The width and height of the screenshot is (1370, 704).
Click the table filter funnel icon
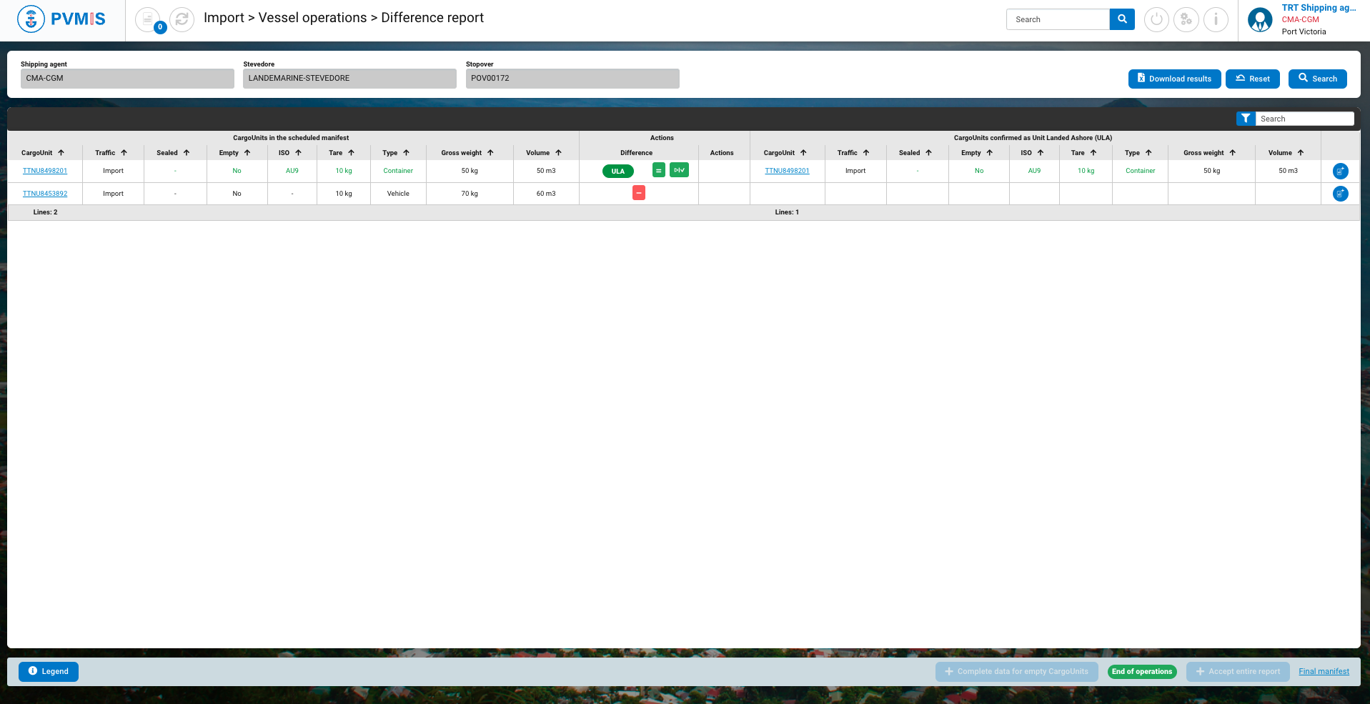click(1246, 119)
